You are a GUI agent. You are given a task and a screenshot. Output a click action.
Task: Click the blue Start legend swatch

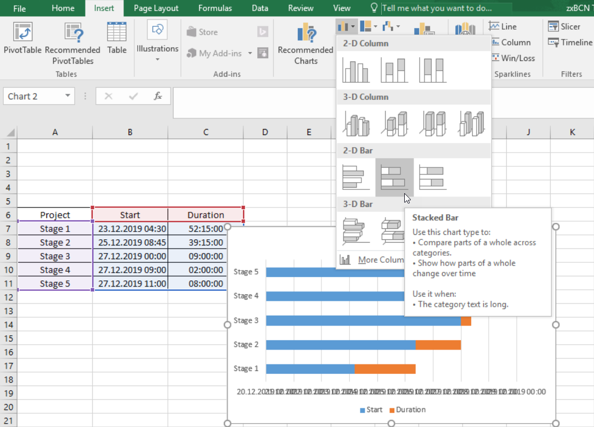point(363,410)
